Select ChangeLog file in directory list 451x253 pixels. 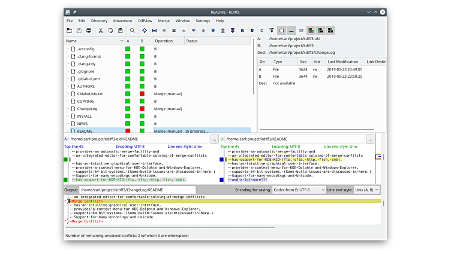tap(87, 109)
